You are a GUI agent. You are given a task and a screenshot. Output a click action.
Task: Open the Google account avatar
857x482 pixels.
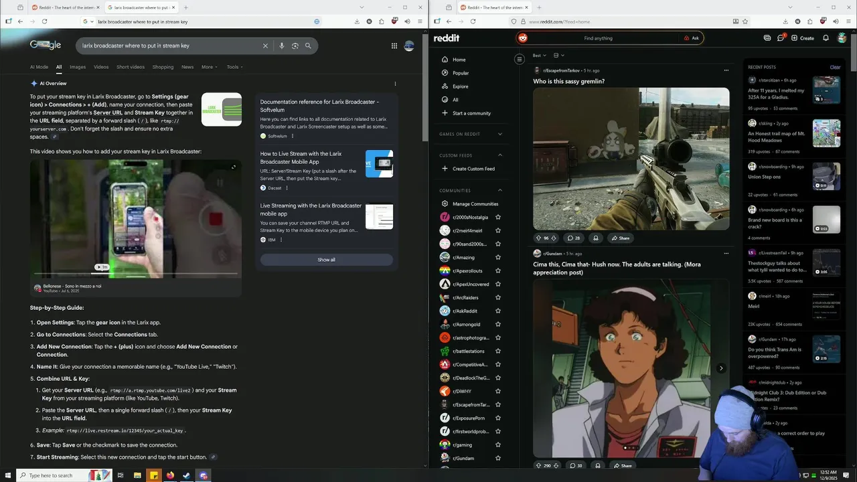409,46
